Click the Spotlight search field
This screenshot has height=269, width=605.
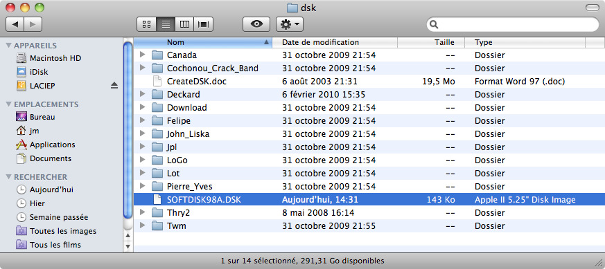512,24
